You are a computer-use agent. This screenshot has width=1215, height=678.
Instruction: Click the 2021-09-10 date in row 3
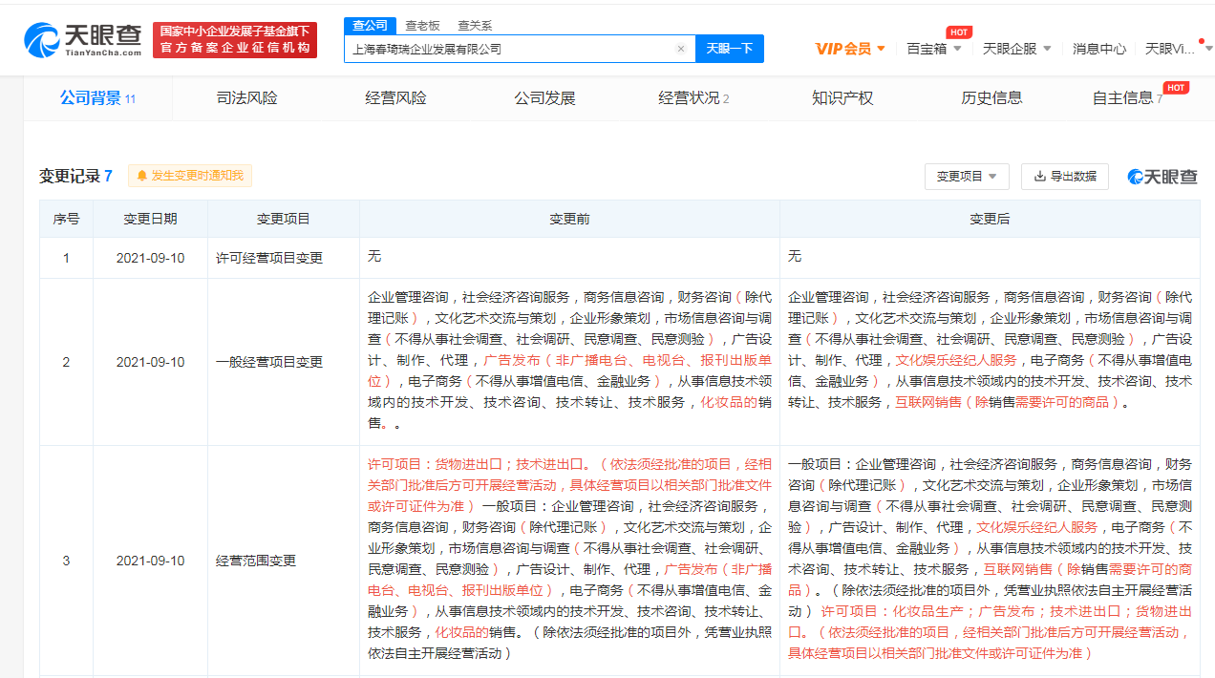[150, 561]
